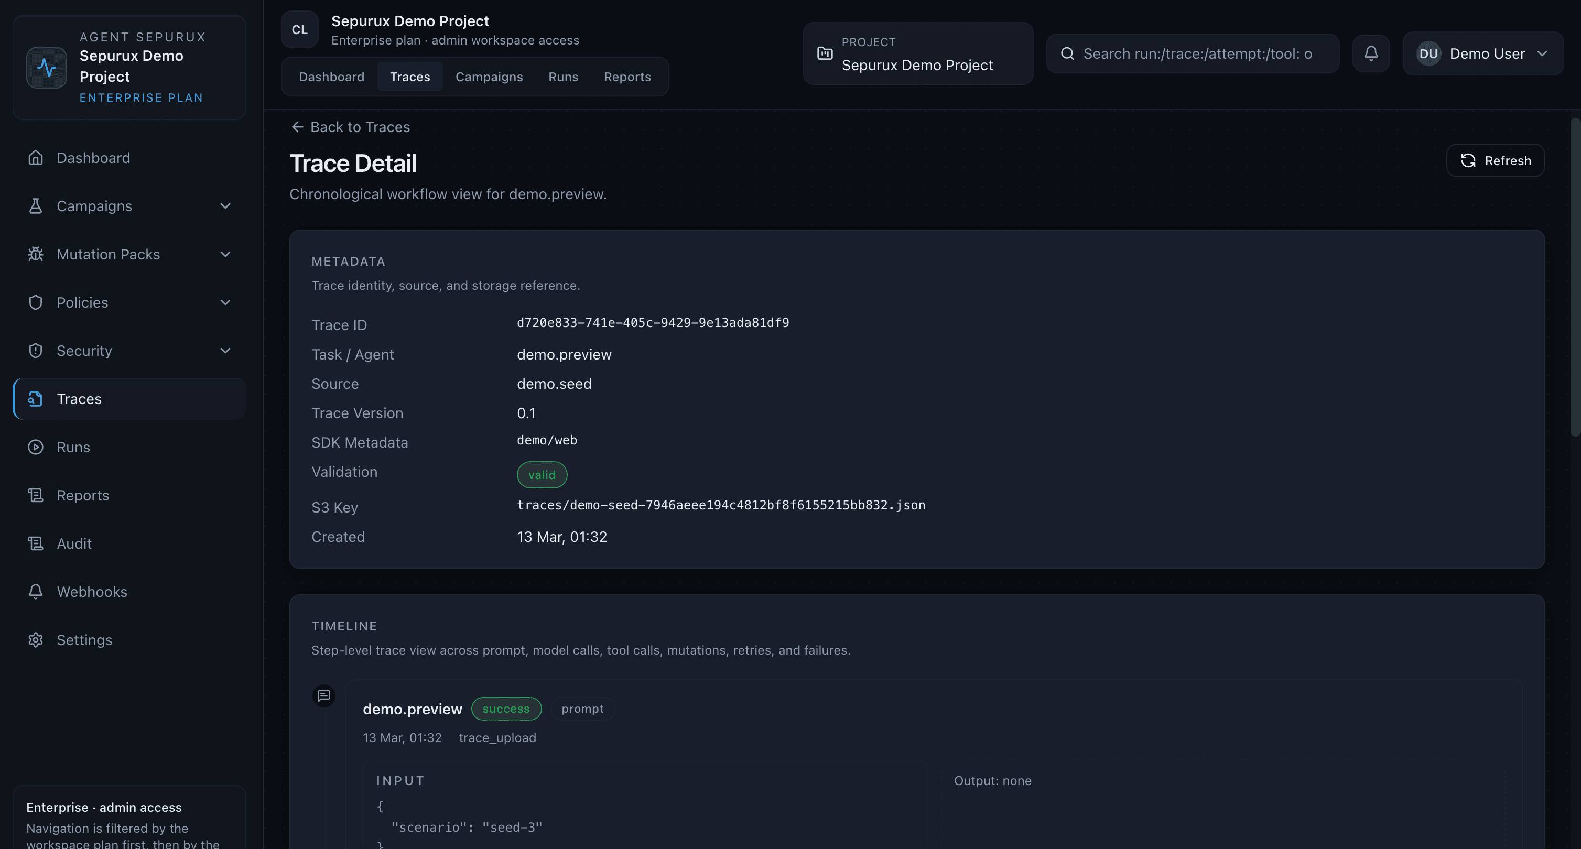
Task: Expand the Security sidebar section
Action: coord(225,350)
